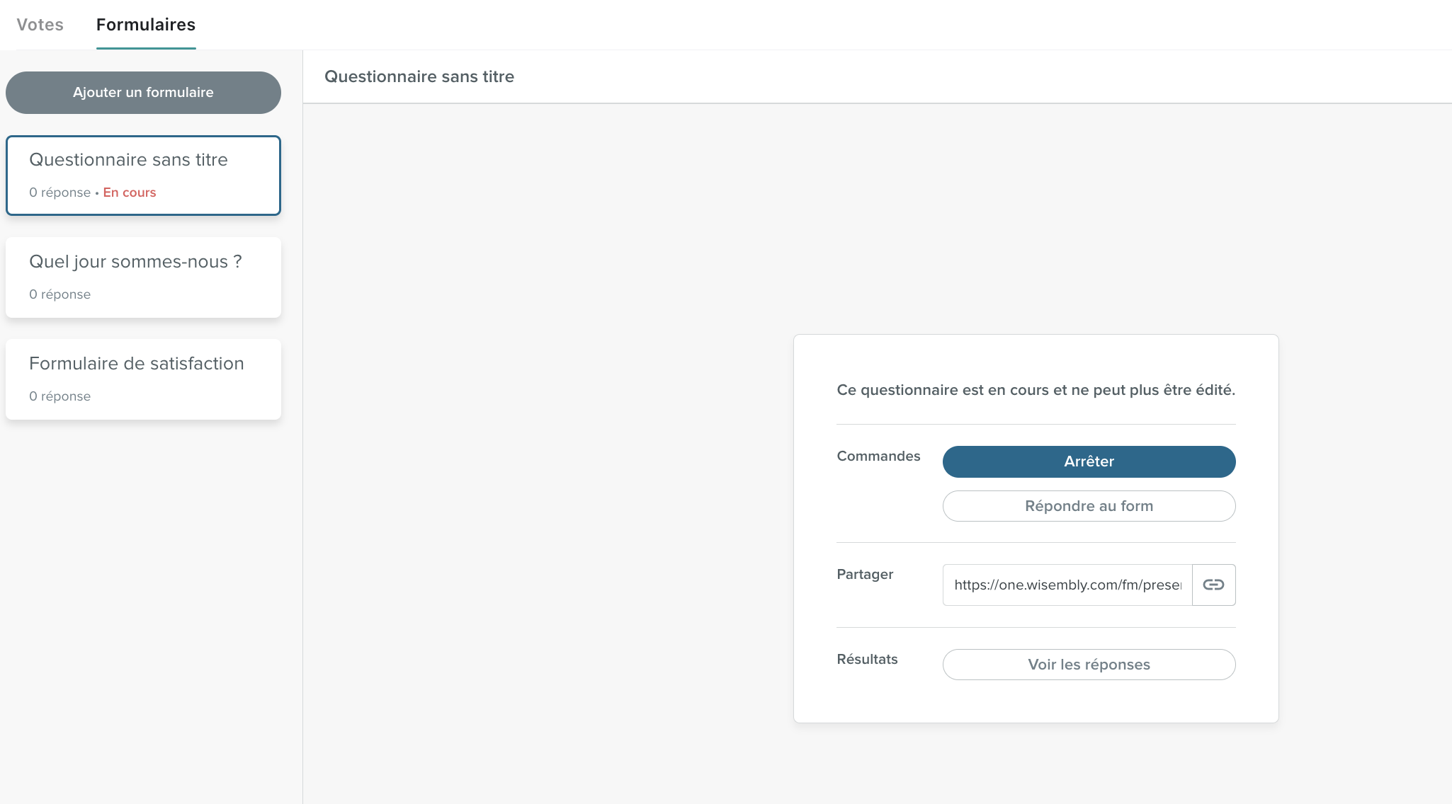Viewport: 1452px width, 804px height.
Task: Switch to the Votes tab
Action: tap(40, 25)
